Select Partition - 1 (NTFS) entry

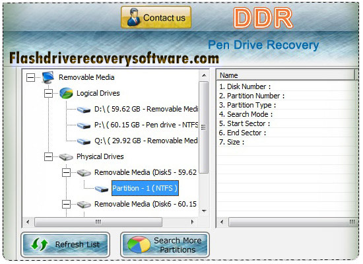(145, 188)
